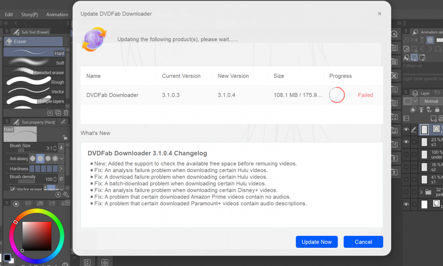Open the Layer palette tab

click(422, 92)
